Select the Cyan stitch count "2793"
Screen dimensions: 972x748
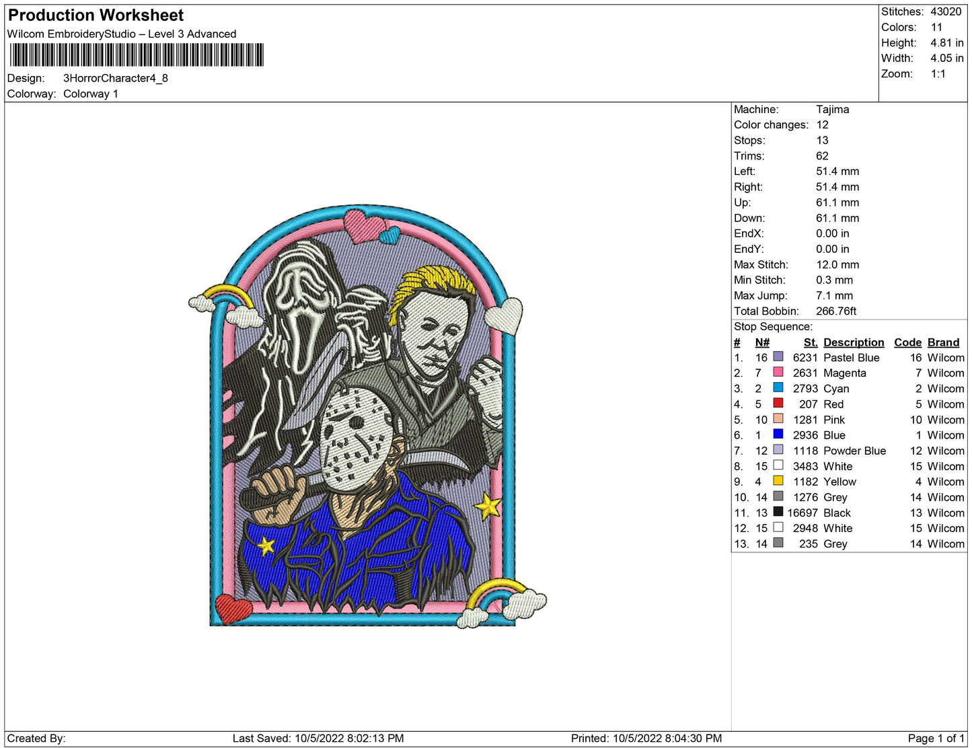pos(805,389)
